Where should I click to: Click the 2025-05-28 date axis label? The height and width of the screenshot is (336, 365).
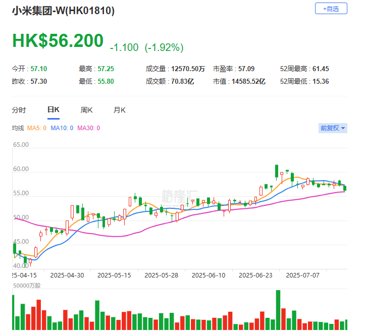[162, 275]
